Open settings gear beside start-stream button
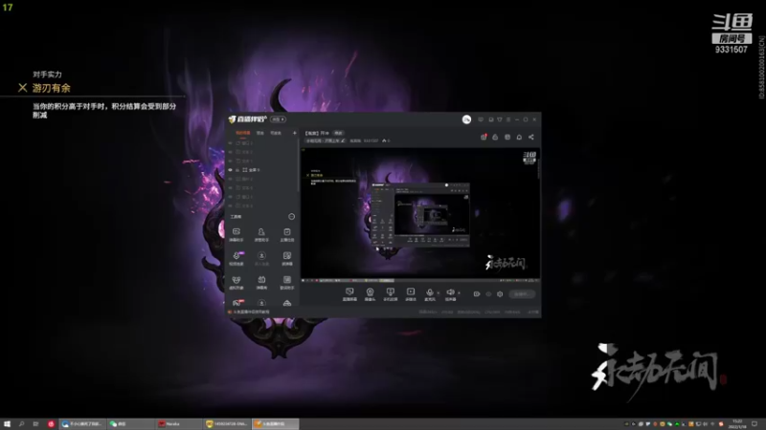766x430 pixels. [500, 294]
